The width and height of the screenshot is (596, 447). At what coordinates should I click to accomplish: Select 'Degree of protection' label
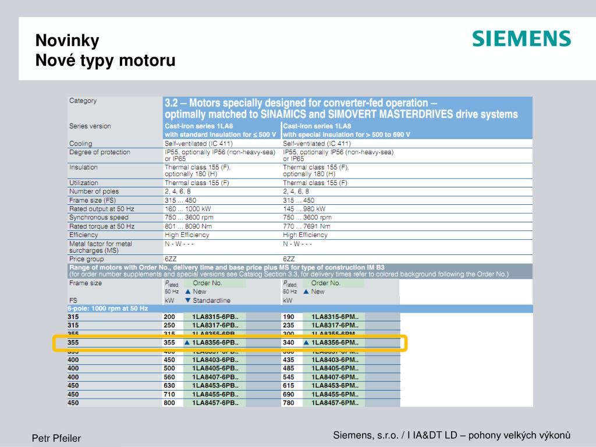pos(100,152)
